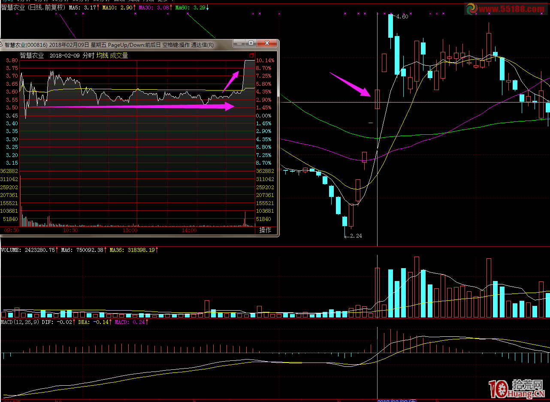550x402 pixels.
Task: Click the MACD(12,26,9) indicator name
Action: tap(19, 321)
